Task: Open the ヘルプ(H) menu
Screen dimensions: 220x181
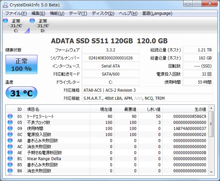Action: (x=128, y=13)
